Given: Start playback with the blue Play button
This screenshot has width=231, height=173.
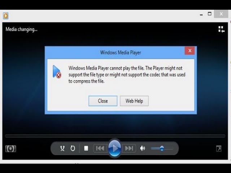Looking at the screenshot, I should [115, 148].
